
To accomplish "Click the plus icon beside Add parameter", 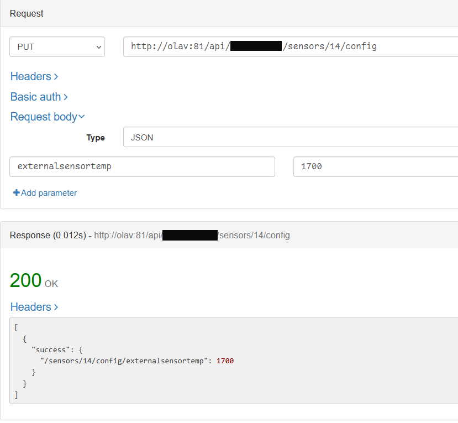I will tap(17, 192).
